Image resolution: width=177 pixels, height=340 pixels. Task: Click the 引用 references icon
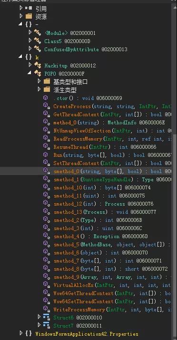29,8
